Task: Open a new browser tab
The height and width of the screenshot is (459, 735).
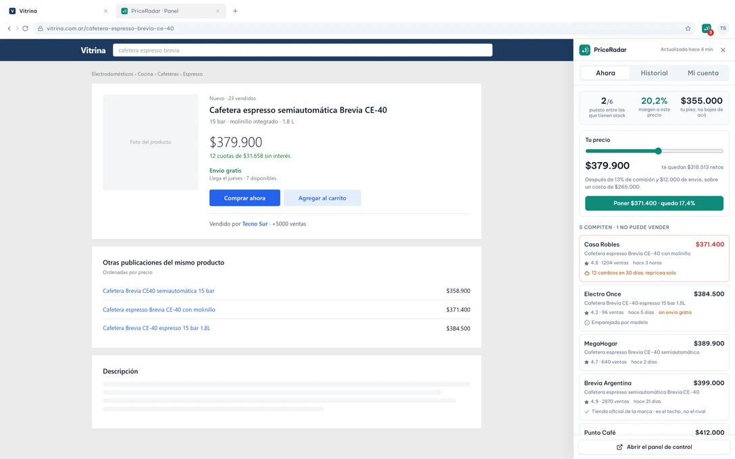Action: (x=235, y=11)
